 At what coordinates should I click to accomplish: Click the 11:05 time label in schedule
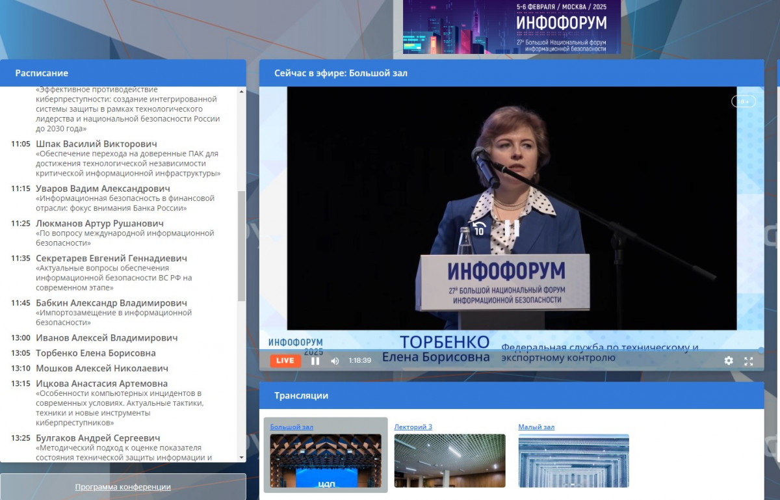(x=21, y=144)
